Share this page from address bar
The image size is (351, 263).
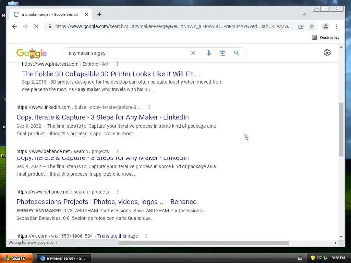[301, 26]
